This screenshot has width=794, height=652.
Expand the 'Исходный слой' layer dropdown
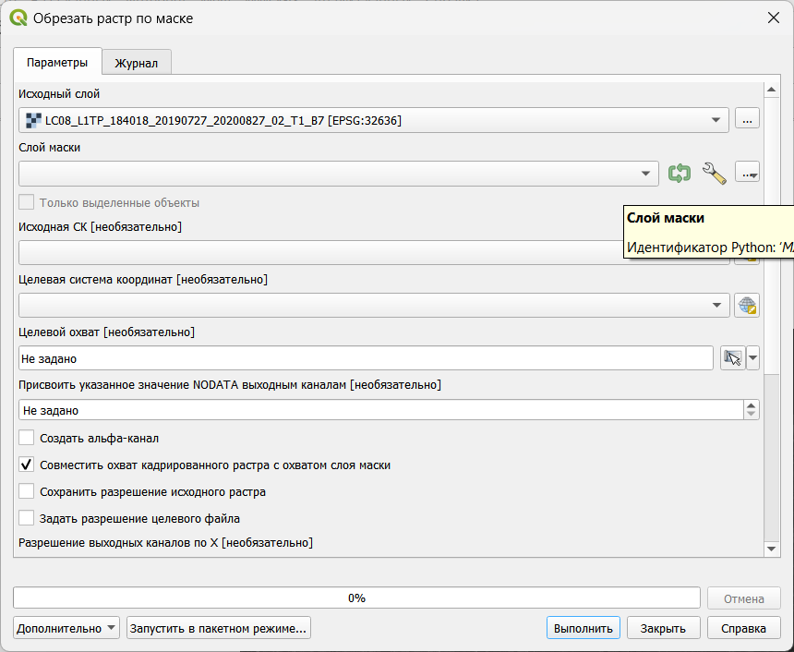tap(716, 120)
